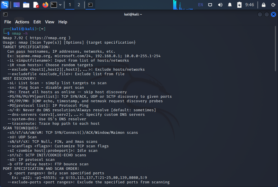The height and width of the screenshot is (187, 278).
Task: Minimize the terminal window
Action: [260, 14]
